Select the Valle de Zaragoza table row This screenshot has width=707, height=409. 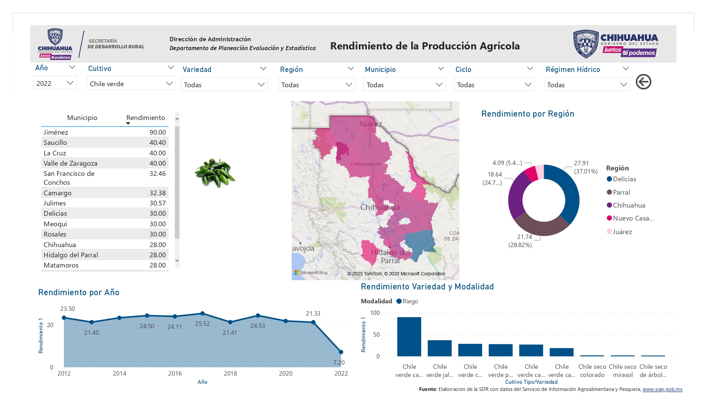[105, 163]
